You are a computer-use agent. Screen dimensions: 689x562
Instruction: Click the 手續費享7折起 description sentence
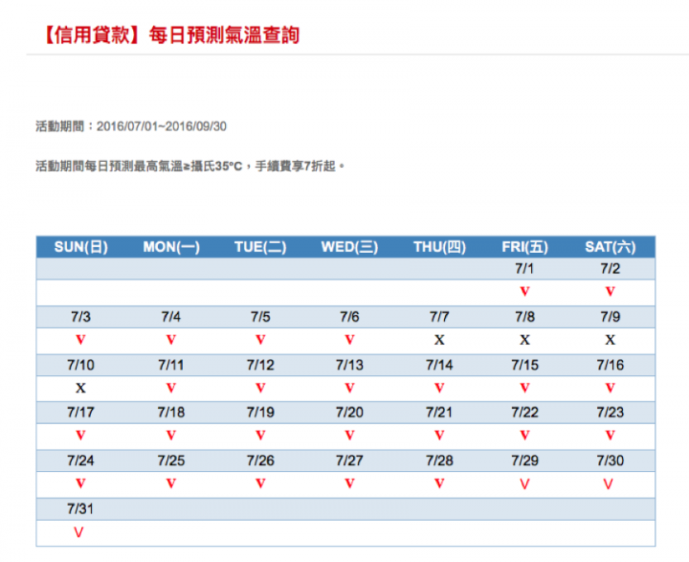189,167
